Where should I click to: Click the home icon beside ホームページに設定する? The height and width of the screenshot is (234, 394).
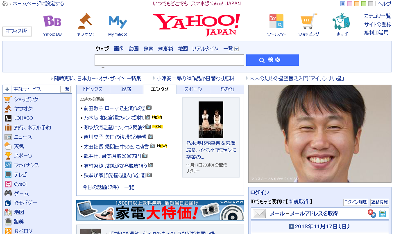click(5, 4)
